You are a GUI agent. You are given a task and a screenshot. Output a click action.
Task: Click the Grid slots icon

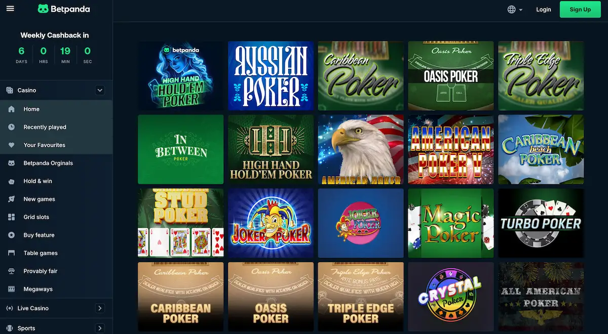pos(12,217)
